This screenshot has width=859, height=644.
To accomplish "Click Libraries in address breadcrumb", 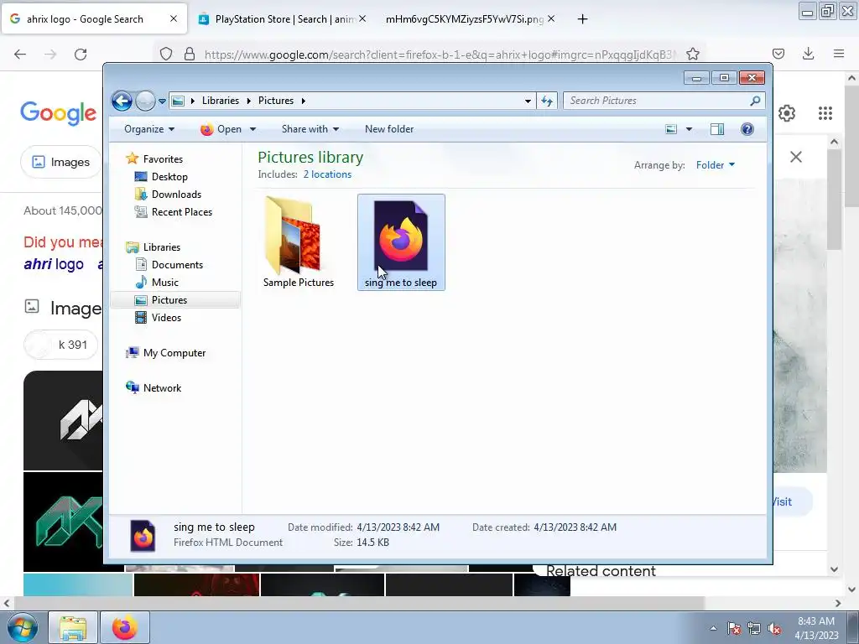I will click(x=221, y=101).
